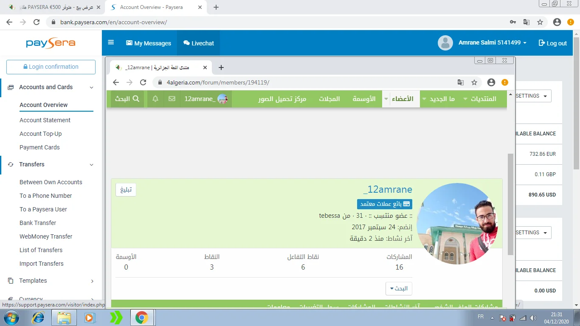Open Livechat in Paysera header
580x326 pixels.
199,43
